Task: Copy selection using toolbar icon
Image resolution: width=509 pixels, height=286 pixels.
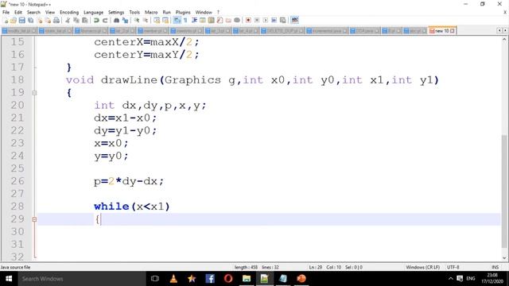Action: pos(76,21)
